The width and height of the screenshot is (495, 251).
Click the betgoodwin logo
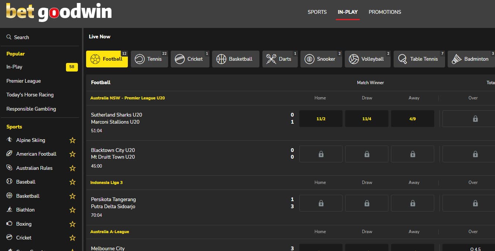(x=59, y=12)
